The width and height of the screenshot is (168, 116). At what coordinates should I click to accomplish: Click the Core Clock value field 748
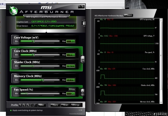[71, 55]
